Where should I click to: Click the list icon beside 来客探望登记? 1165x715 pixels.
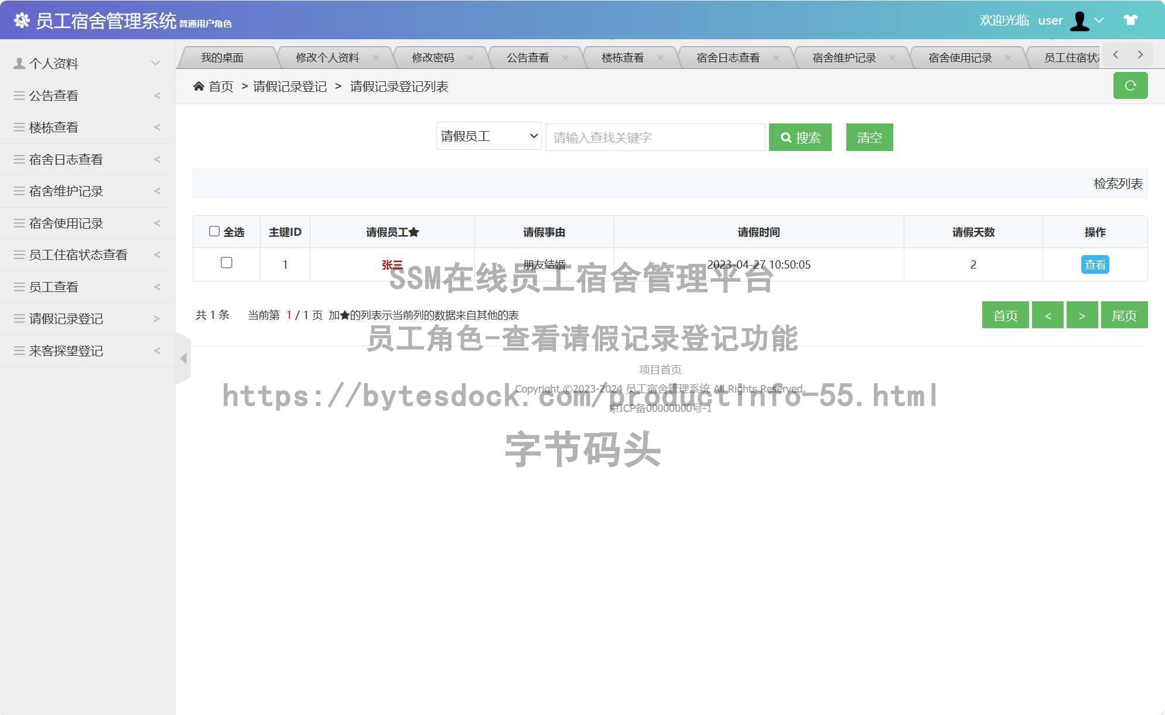coord(19,350)
